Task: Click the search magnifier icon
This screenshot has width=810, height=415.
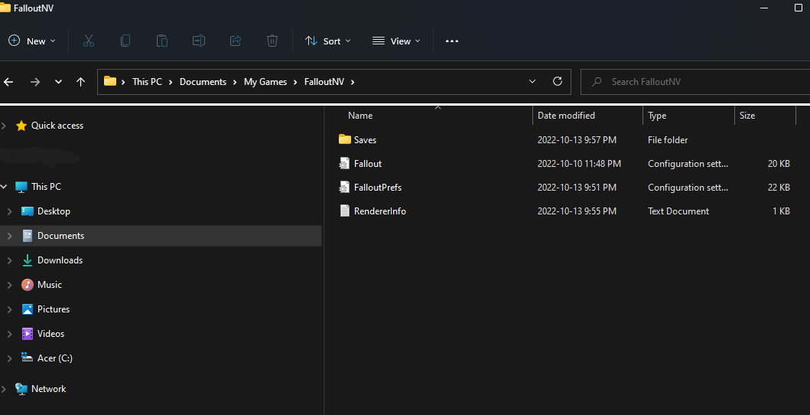Action: point(597,82)
